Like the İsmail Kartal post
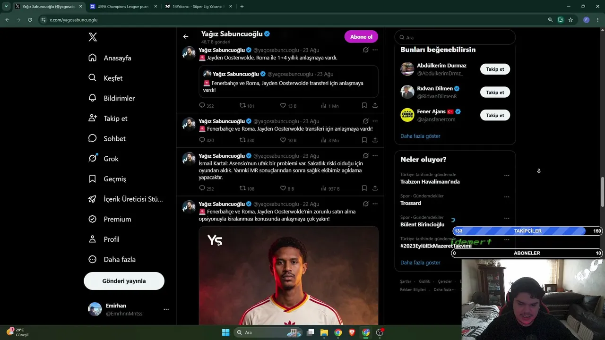 [287, 188]
